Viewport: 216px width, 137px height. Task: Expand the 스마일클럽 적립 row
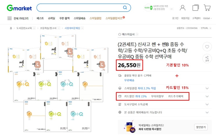207,88
